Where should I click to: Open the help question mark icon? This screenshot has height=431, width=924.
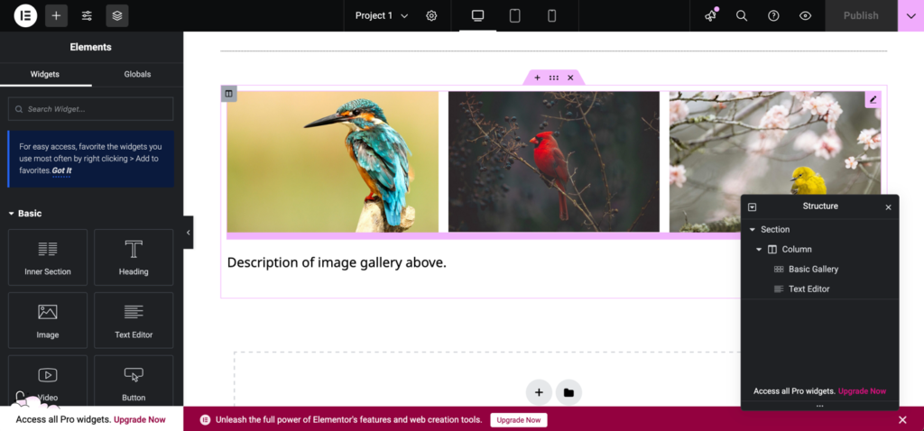click(x=773, y=16)
